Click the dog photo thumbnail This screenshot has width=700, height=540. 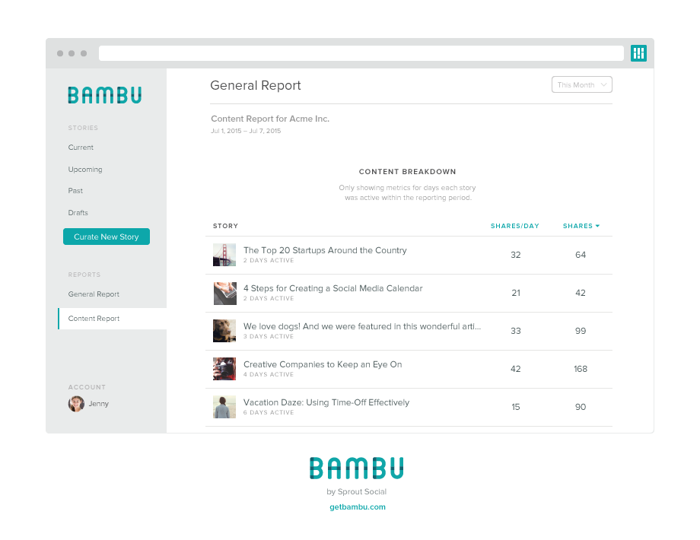[224, 330]
